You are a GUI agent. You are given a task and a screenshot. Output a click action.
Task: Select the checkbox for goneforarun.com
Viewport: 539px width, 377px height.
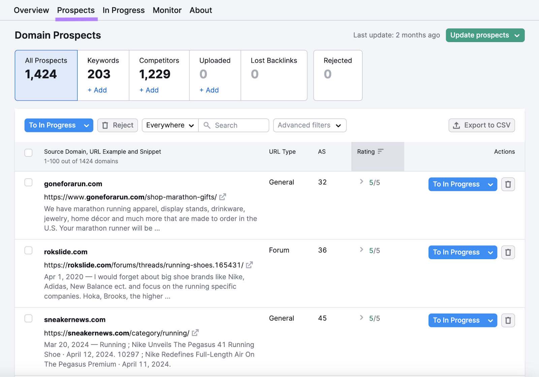[28, 182]
